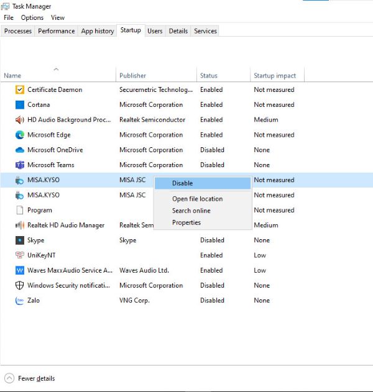Click the Skype publisher cell
This screenshot has width=373, height=392.
pos(128,240)
